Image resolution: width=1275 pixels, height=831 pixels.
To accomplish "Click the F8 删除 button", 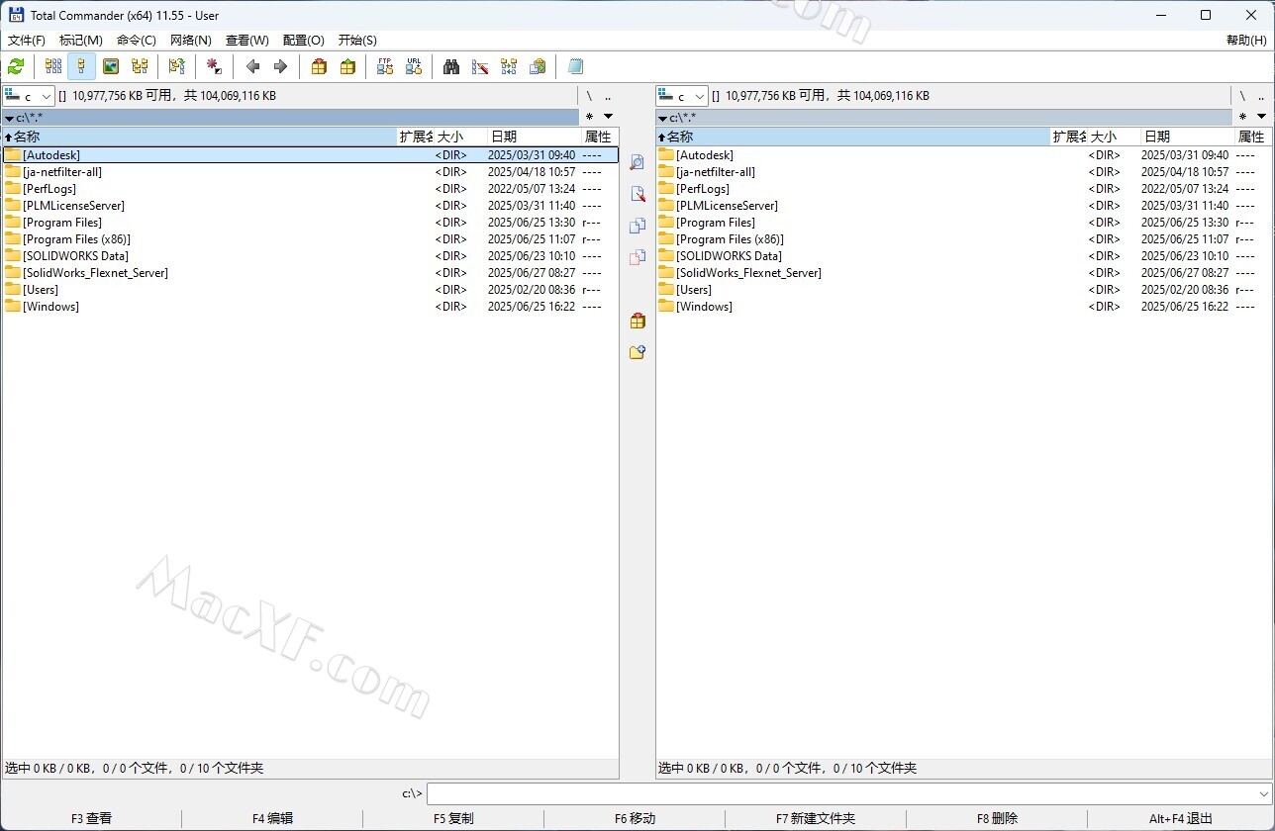I will click(x=997, y=819).
